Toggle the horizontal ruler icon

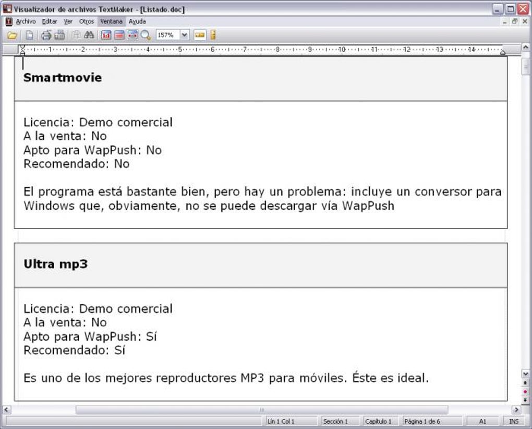click(x=200, y=35)
